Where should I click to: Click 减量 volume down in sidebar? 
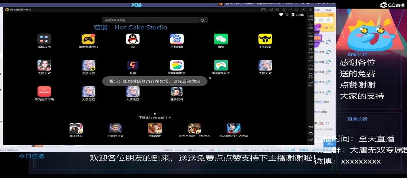pos(311,34)
